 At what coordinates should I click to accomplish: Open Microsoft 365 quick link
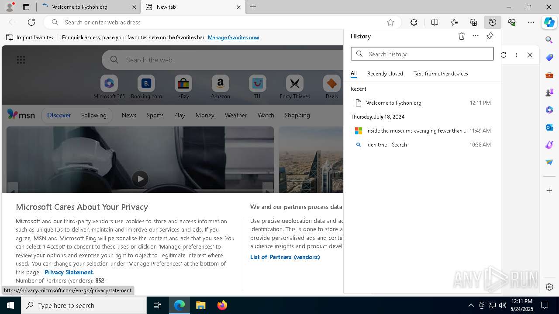click(x=109, y=87)
